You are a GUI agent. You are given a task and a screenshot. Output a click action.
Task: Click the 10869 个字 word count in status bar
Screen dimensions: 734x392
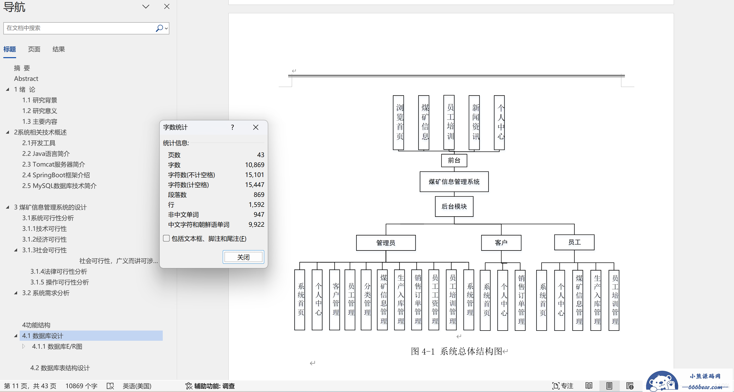coord(81,386)
